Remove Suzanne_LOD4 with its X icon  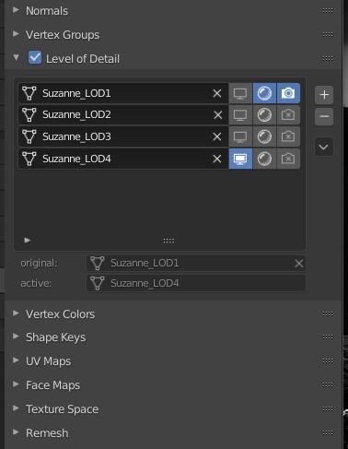(217, 159)
